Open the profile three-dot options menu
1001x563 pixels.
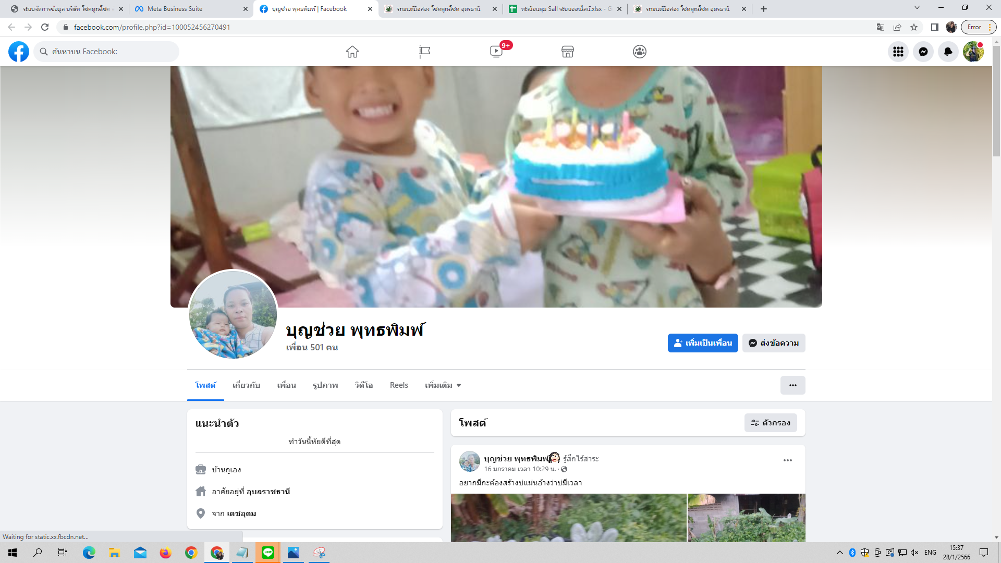pyautogui.click(x=792, y=385)
